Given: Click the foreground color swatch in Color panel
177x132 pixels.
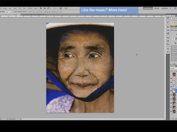Looking at the screenshot, I should (172, 19).
